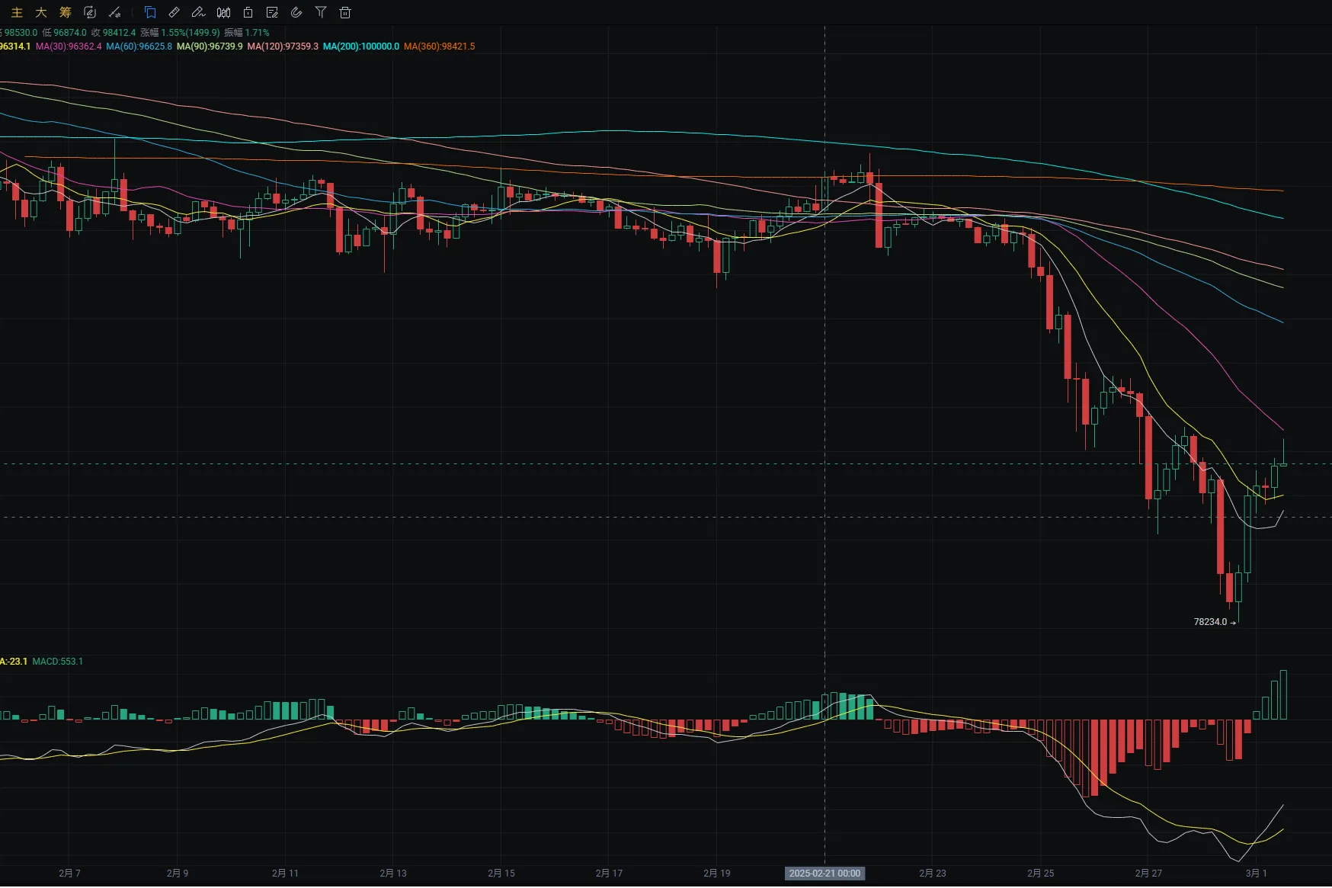Click the 2025-02-21 00:00 crosshair date label
The height and width of the screenshot is (888, 1332).
coord(824,874)
